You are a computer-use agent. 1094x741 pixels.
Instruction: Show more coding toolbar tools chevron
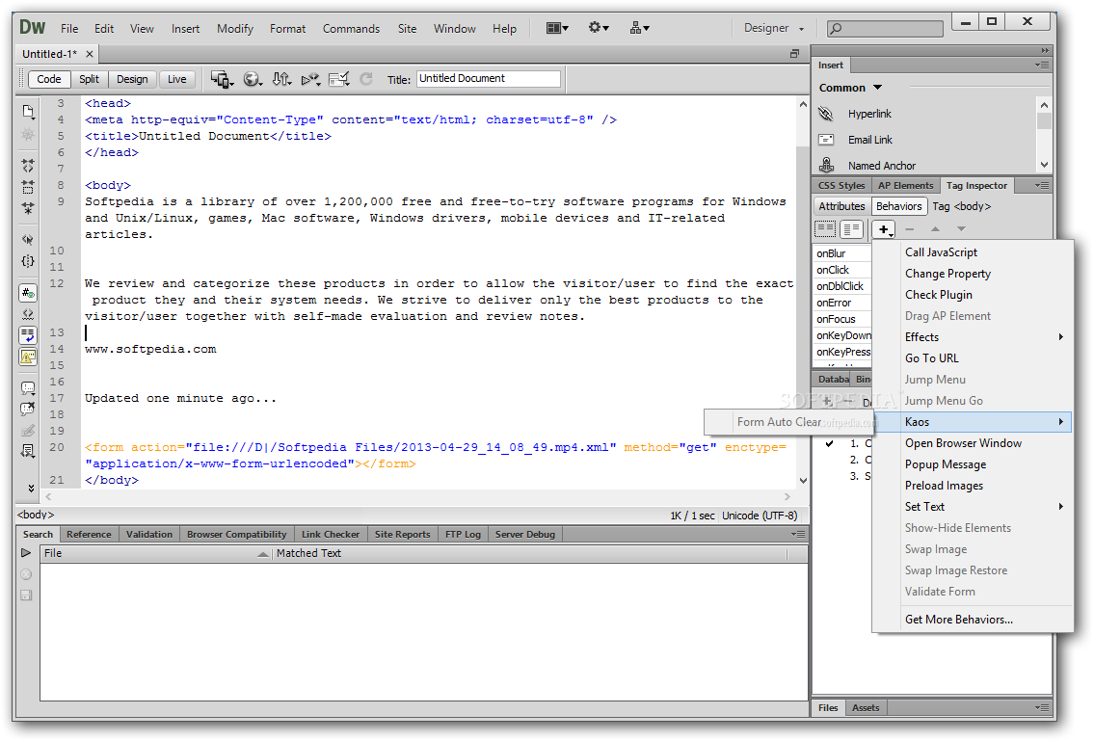point(31,488)
